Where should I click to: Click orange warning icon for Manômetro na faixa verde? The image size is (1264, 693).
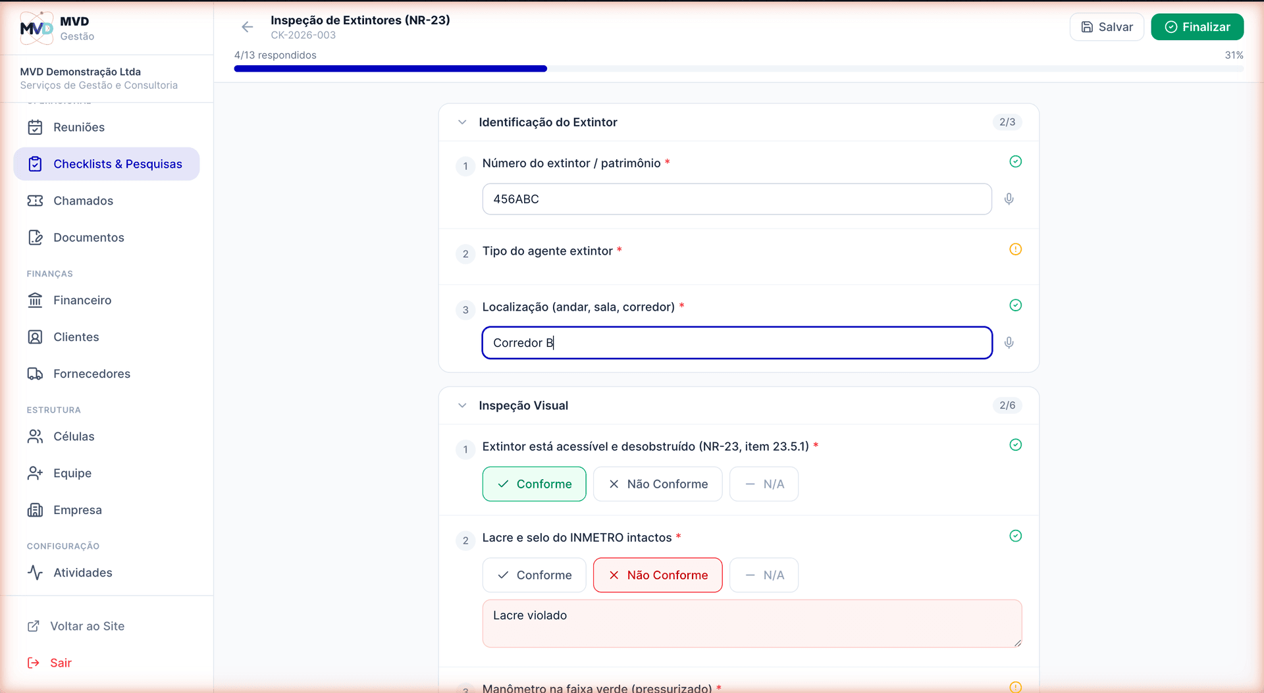point(1016,687)
